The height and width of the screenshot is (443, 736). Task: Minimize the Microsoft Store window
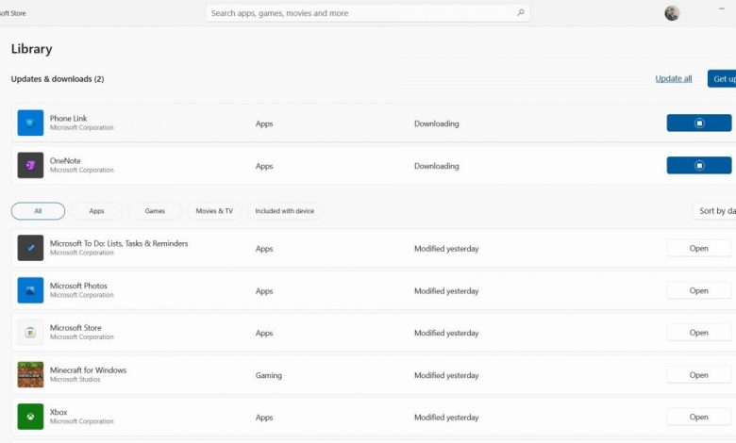click(x=722, y=8)
